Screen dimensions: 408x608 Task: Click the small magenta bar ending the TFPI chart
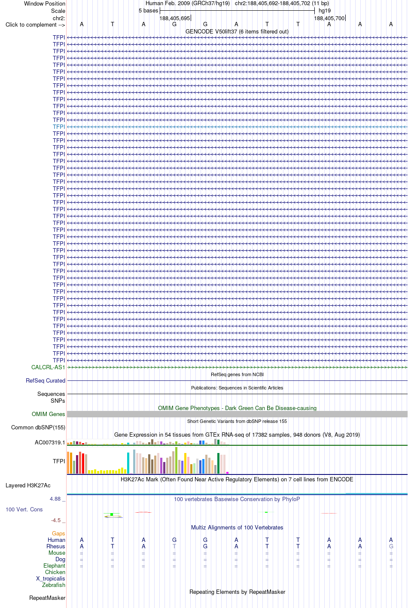click(228, 472)
